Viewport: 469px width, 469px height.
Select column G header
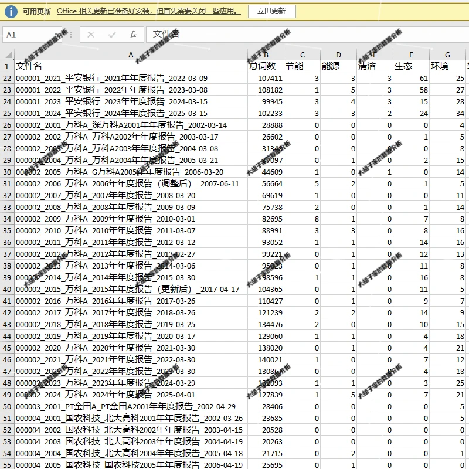pyautogui.click(x=447, y=55)
